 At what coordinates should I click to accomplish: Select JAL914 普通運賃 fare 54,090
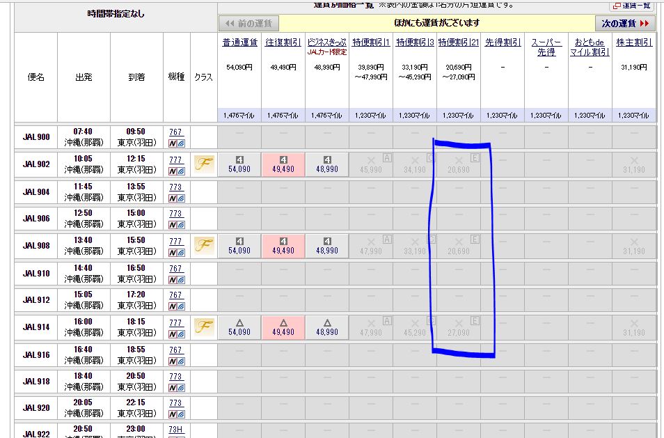(239, 327)
